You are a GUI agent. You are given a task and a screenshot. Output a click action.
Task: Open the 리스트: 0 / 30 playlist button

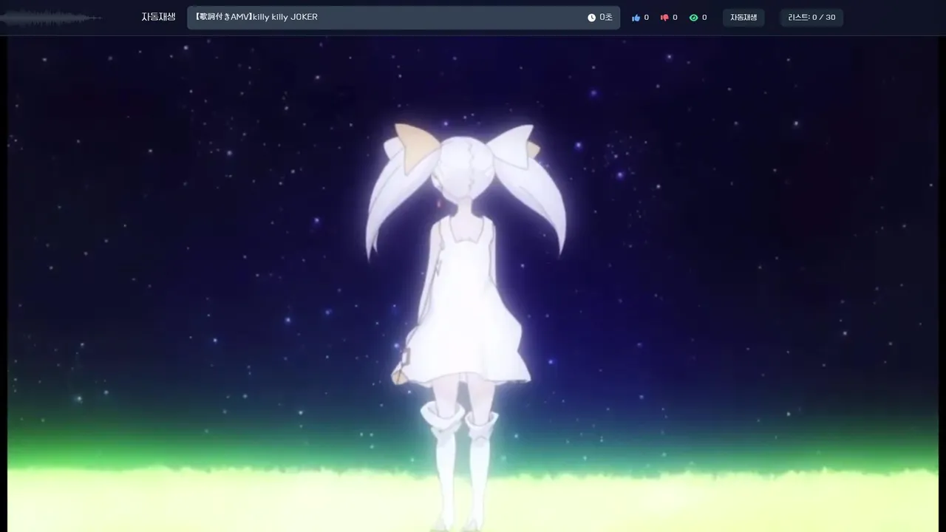coord(811,18)
